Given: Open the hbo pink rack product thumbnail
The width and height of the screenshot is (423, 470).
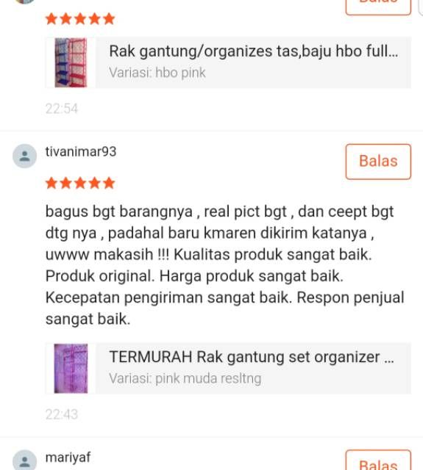Looking at the screenshot, I should [71, 62].
